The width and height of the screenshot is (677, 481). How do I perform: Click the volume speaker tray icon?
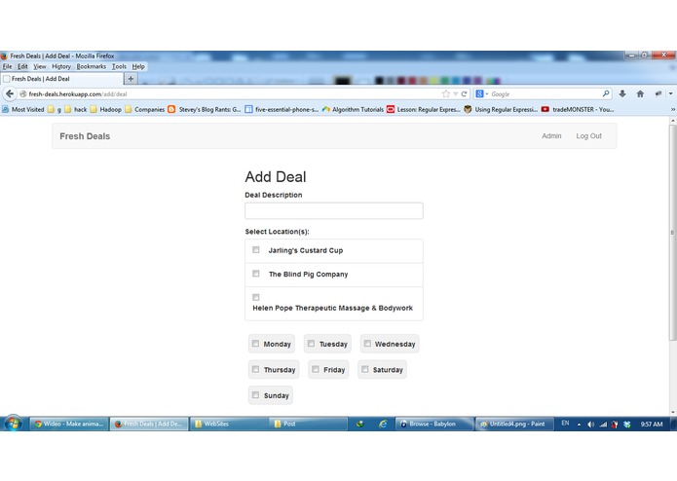590,425
